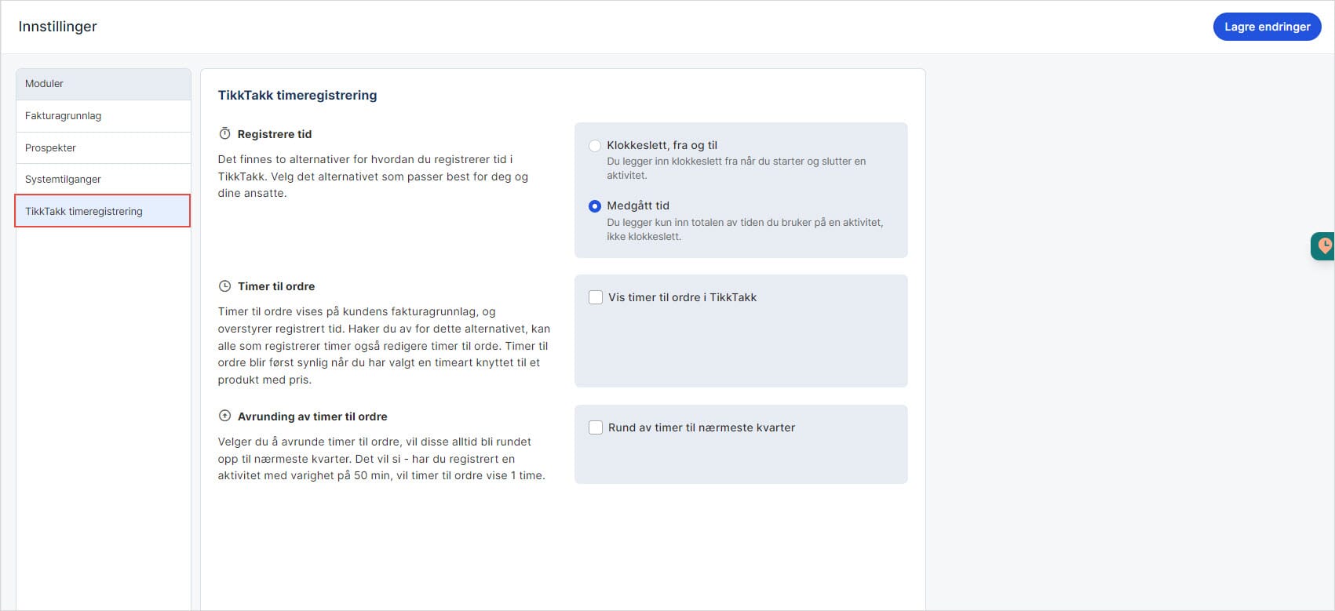This screenshot has width=1335, height=611.
Task: Click the Innstillinger page title
Action: coord(58,27)
